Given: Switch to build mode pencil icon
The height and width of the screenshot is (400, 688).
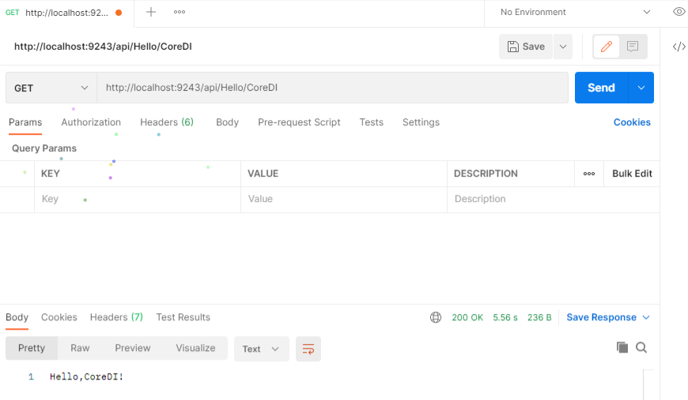Looking at the screenshot, I should tap(607, 47).
